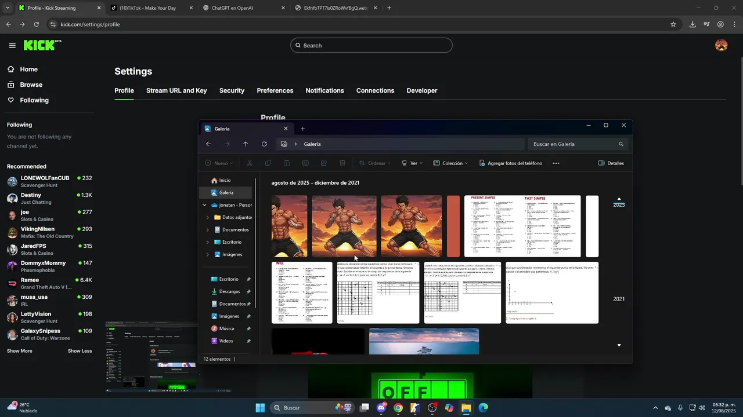Screen dimensions: 743x417
Task: Select the ocean sunset photo thumbnail
Action: point(424,341)
